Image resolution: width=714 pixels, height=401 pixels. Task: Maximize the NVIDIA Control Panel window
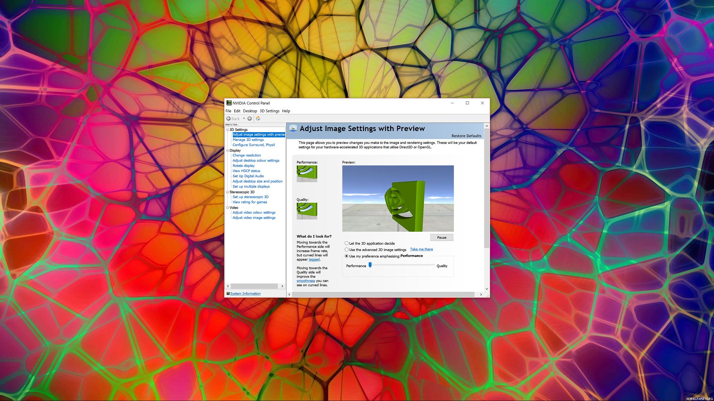click(x=467, y=103)
